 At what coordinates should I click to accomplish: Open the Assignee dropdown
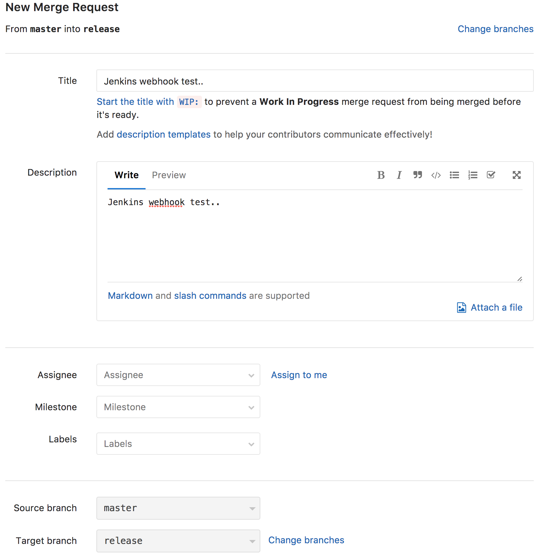[x=178, y=375]
